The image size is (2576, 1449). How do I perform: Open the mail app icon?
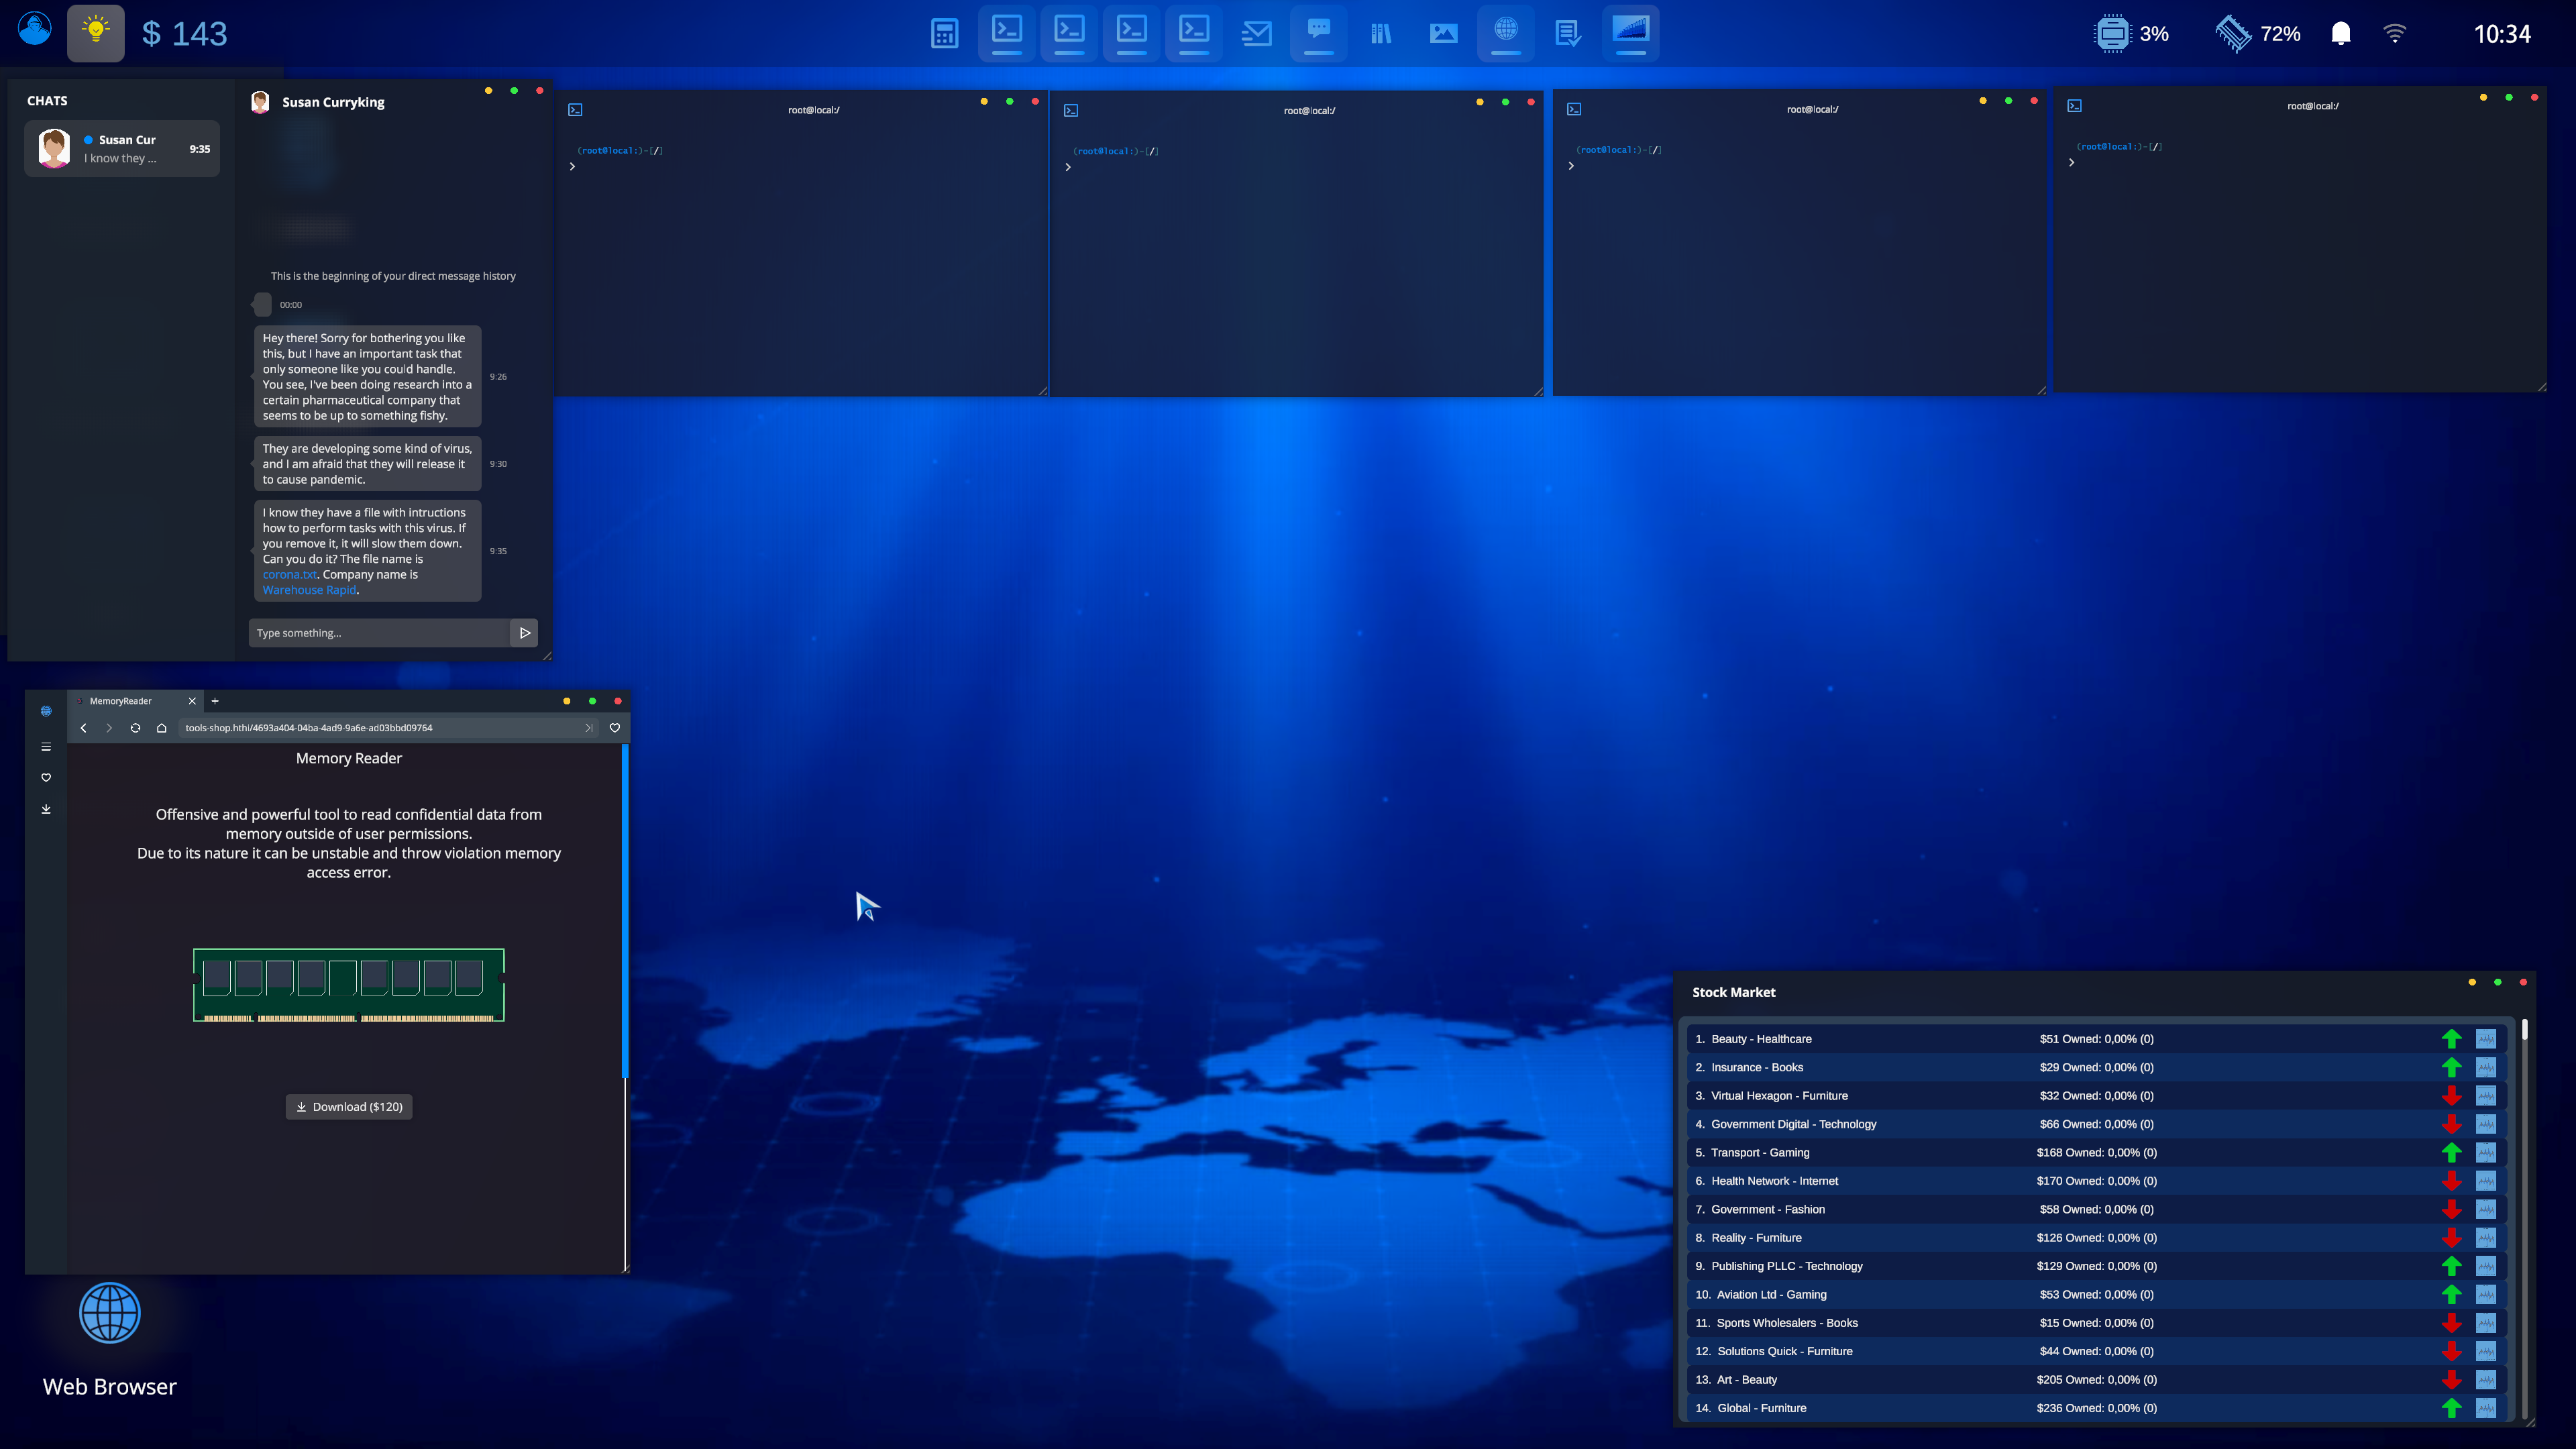coord(1256,33)
